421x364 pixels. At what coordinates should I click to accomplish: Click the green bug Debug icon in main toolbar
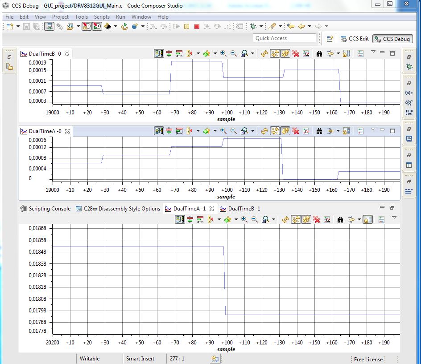pyautogui.click(x=253, y=26)
